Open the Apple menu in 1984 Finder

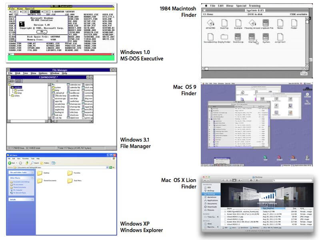click(206, 6)
